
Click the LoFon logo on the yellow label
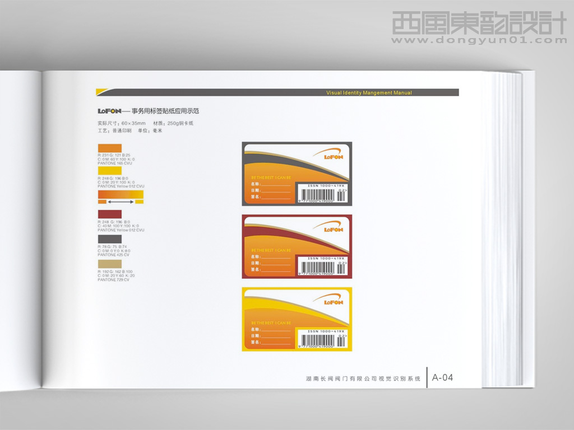click(x=334, y=301)
